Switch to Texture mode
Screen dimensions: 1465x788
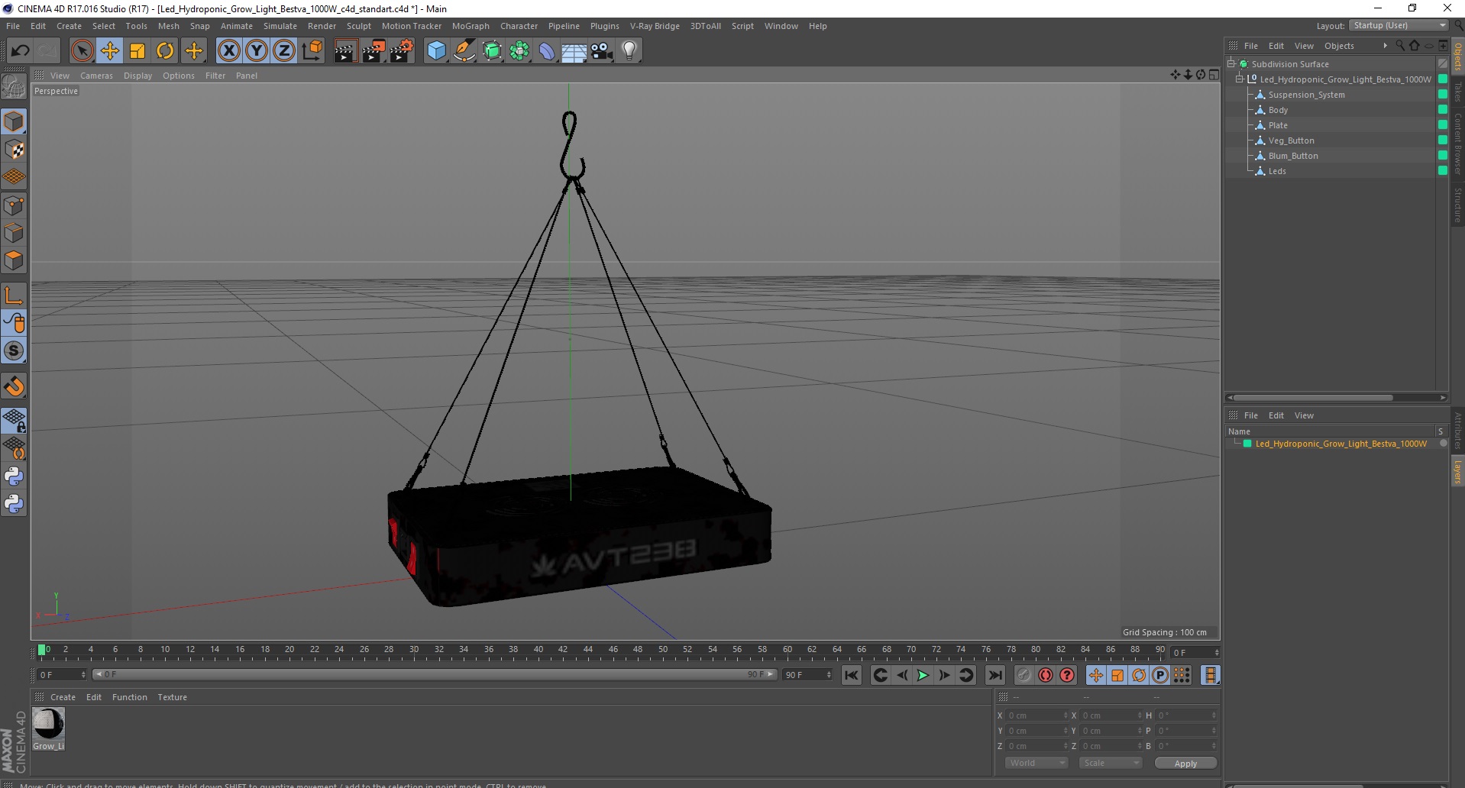[14, 150]
